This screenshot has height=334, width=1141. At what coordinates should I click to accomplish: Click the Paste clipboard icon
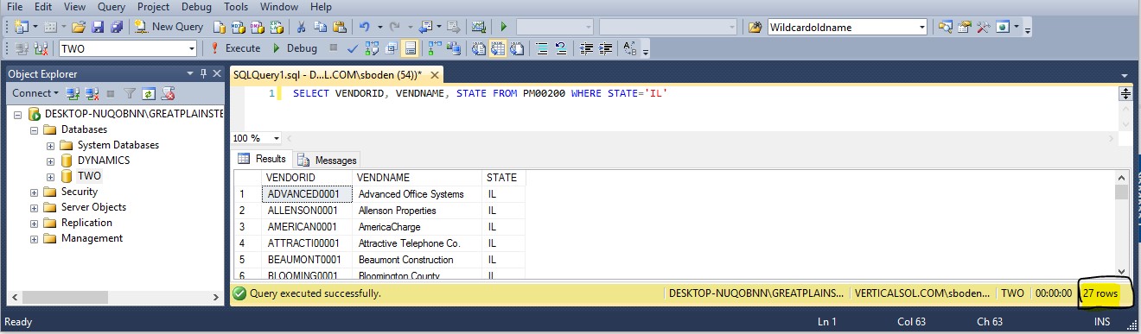pos(340,27)
